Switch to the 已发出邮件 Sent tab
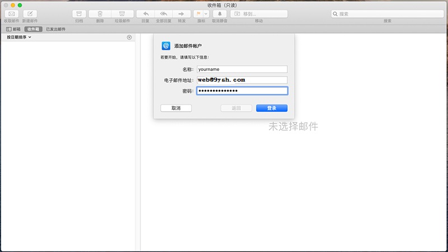448x252 pixels. pos(55,28)
